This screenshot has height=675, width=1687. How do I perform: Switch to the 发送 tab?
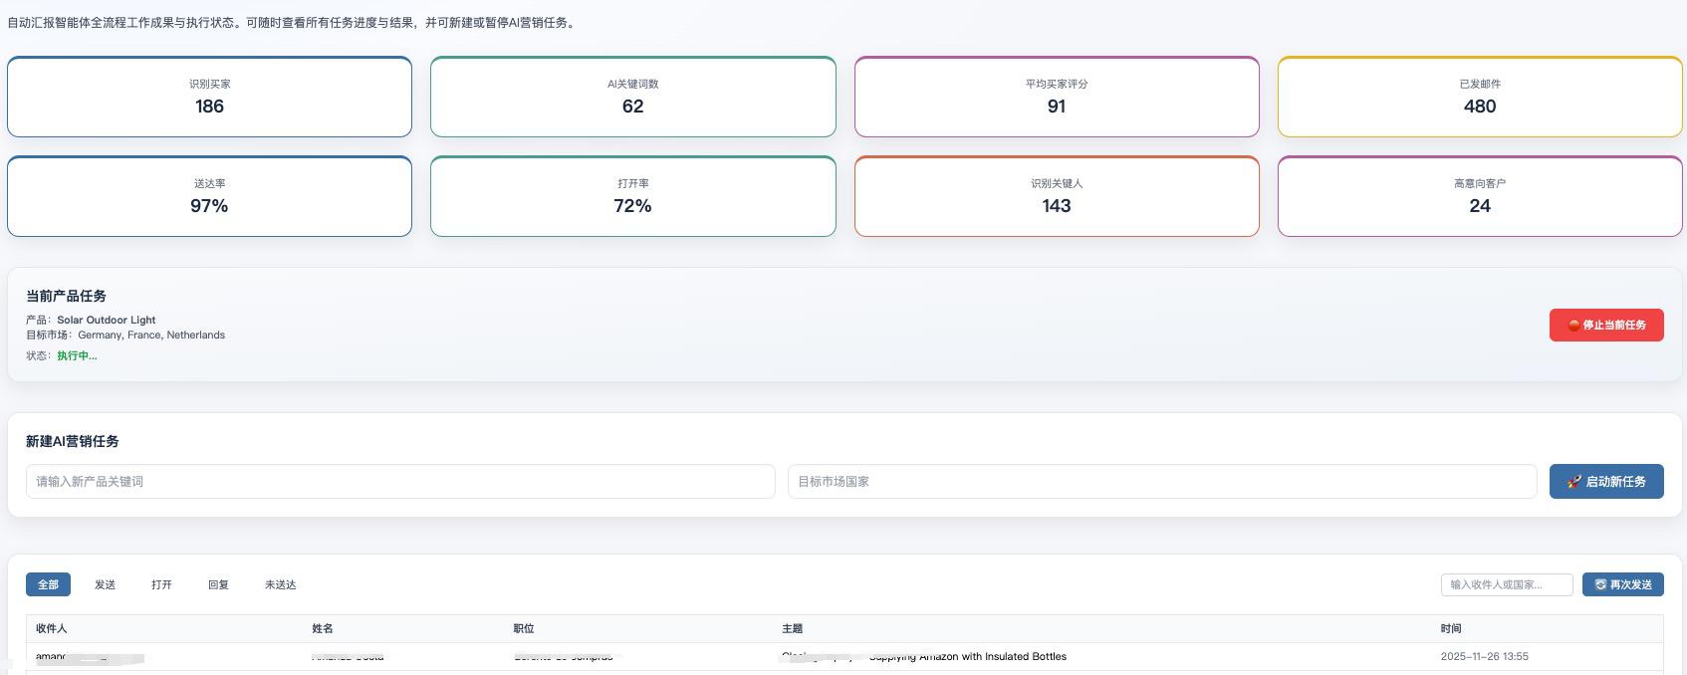[x=105, y=585]
